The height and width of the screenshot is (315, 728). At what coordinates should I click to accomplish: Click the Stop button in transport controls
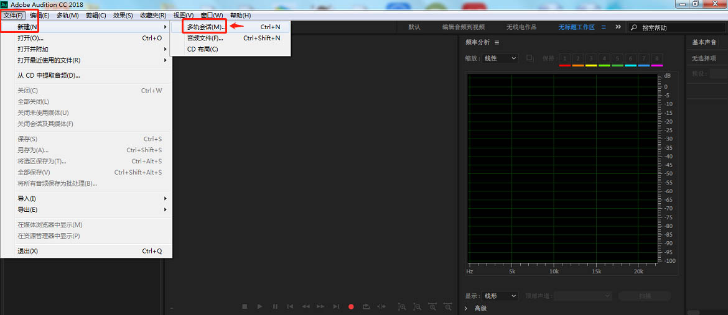click(x=245, y=306)
